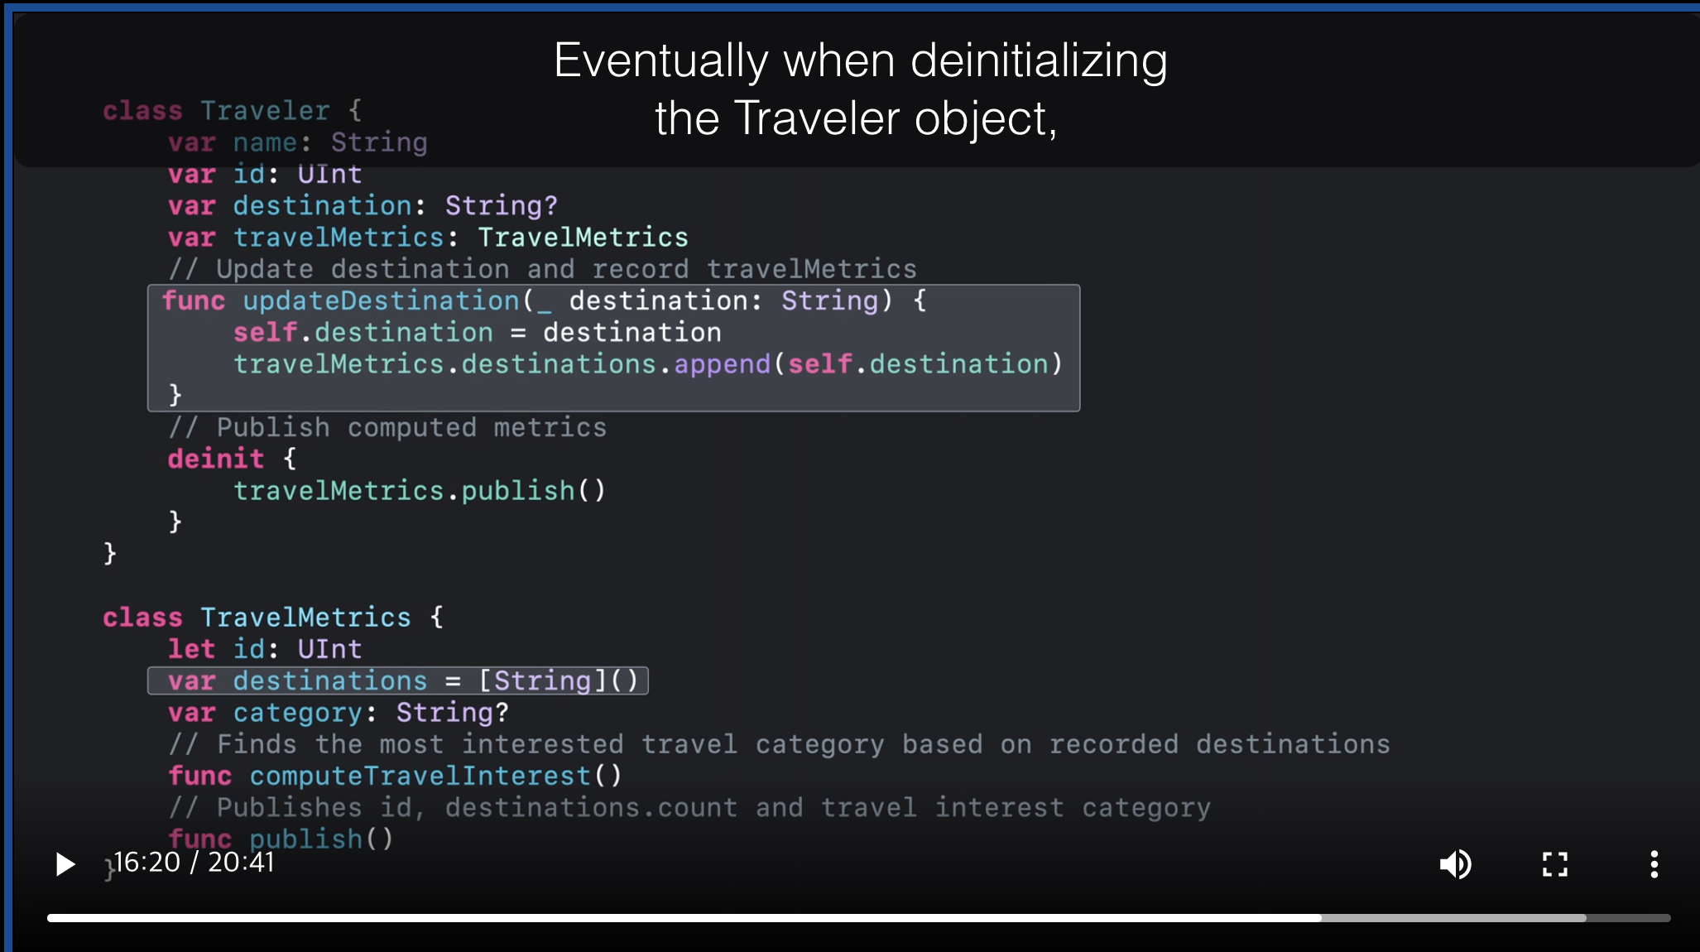The image size is (1700, 952).
Task: Click the end of the white played progress
Action: [1319, 918]
